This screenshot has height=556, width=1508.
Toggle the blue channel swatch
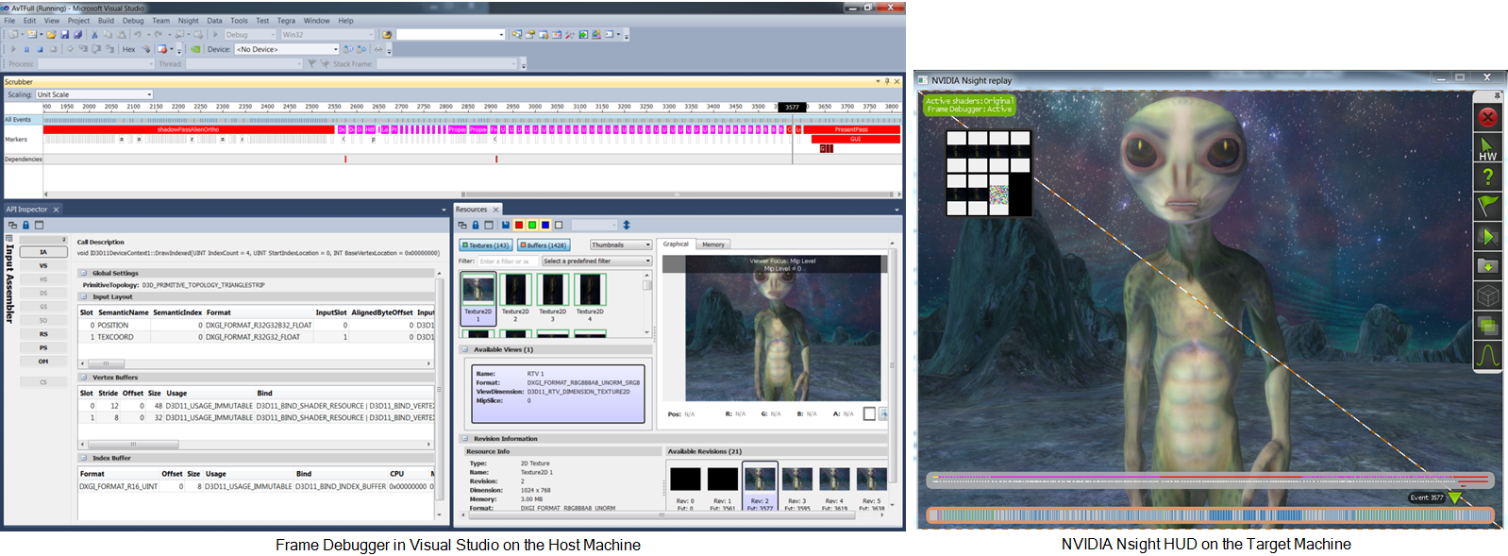pos(545,225)
